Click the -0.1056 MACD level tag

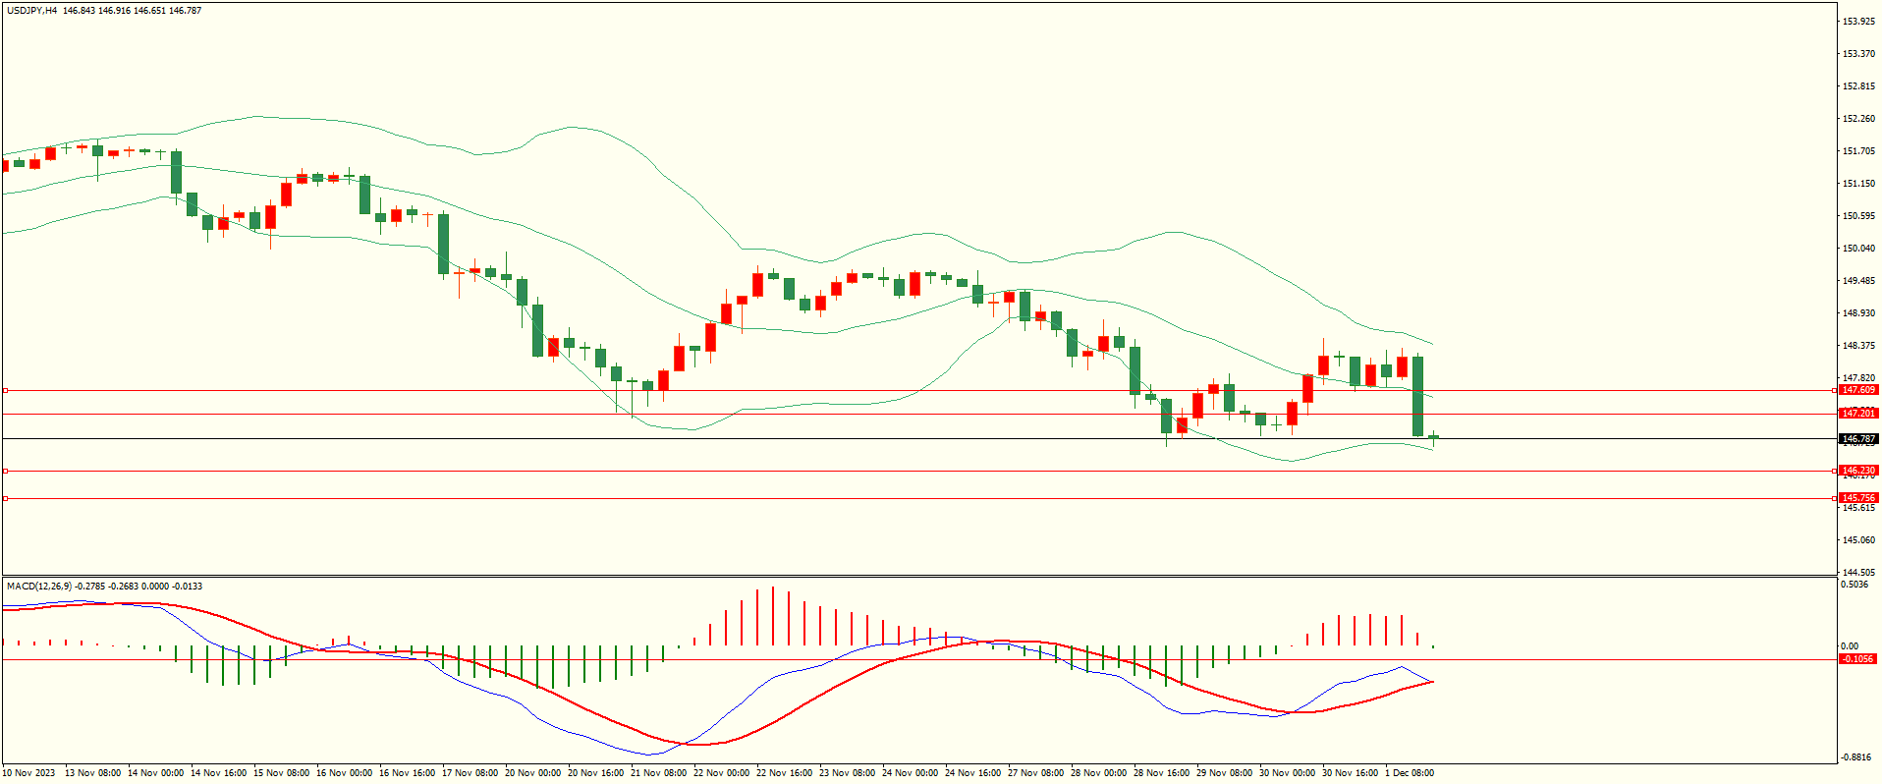pos(1858,659)
